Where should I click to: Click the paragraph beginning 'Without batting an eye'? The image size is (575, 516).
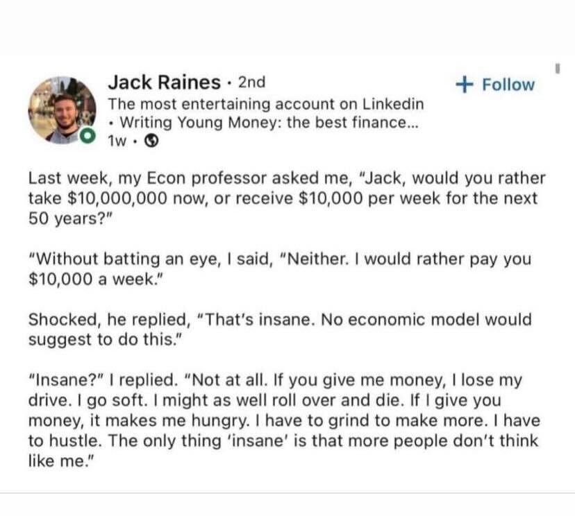coord(280,269)
